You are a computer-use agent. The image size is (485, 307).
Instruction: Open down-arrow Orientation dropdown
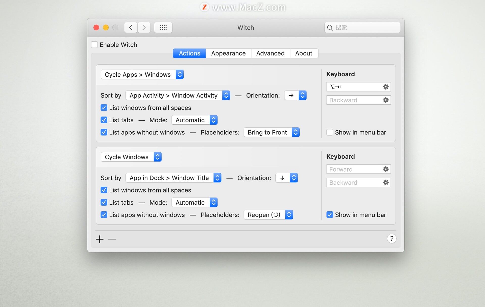pyautogui.click(x=287, y=178)
